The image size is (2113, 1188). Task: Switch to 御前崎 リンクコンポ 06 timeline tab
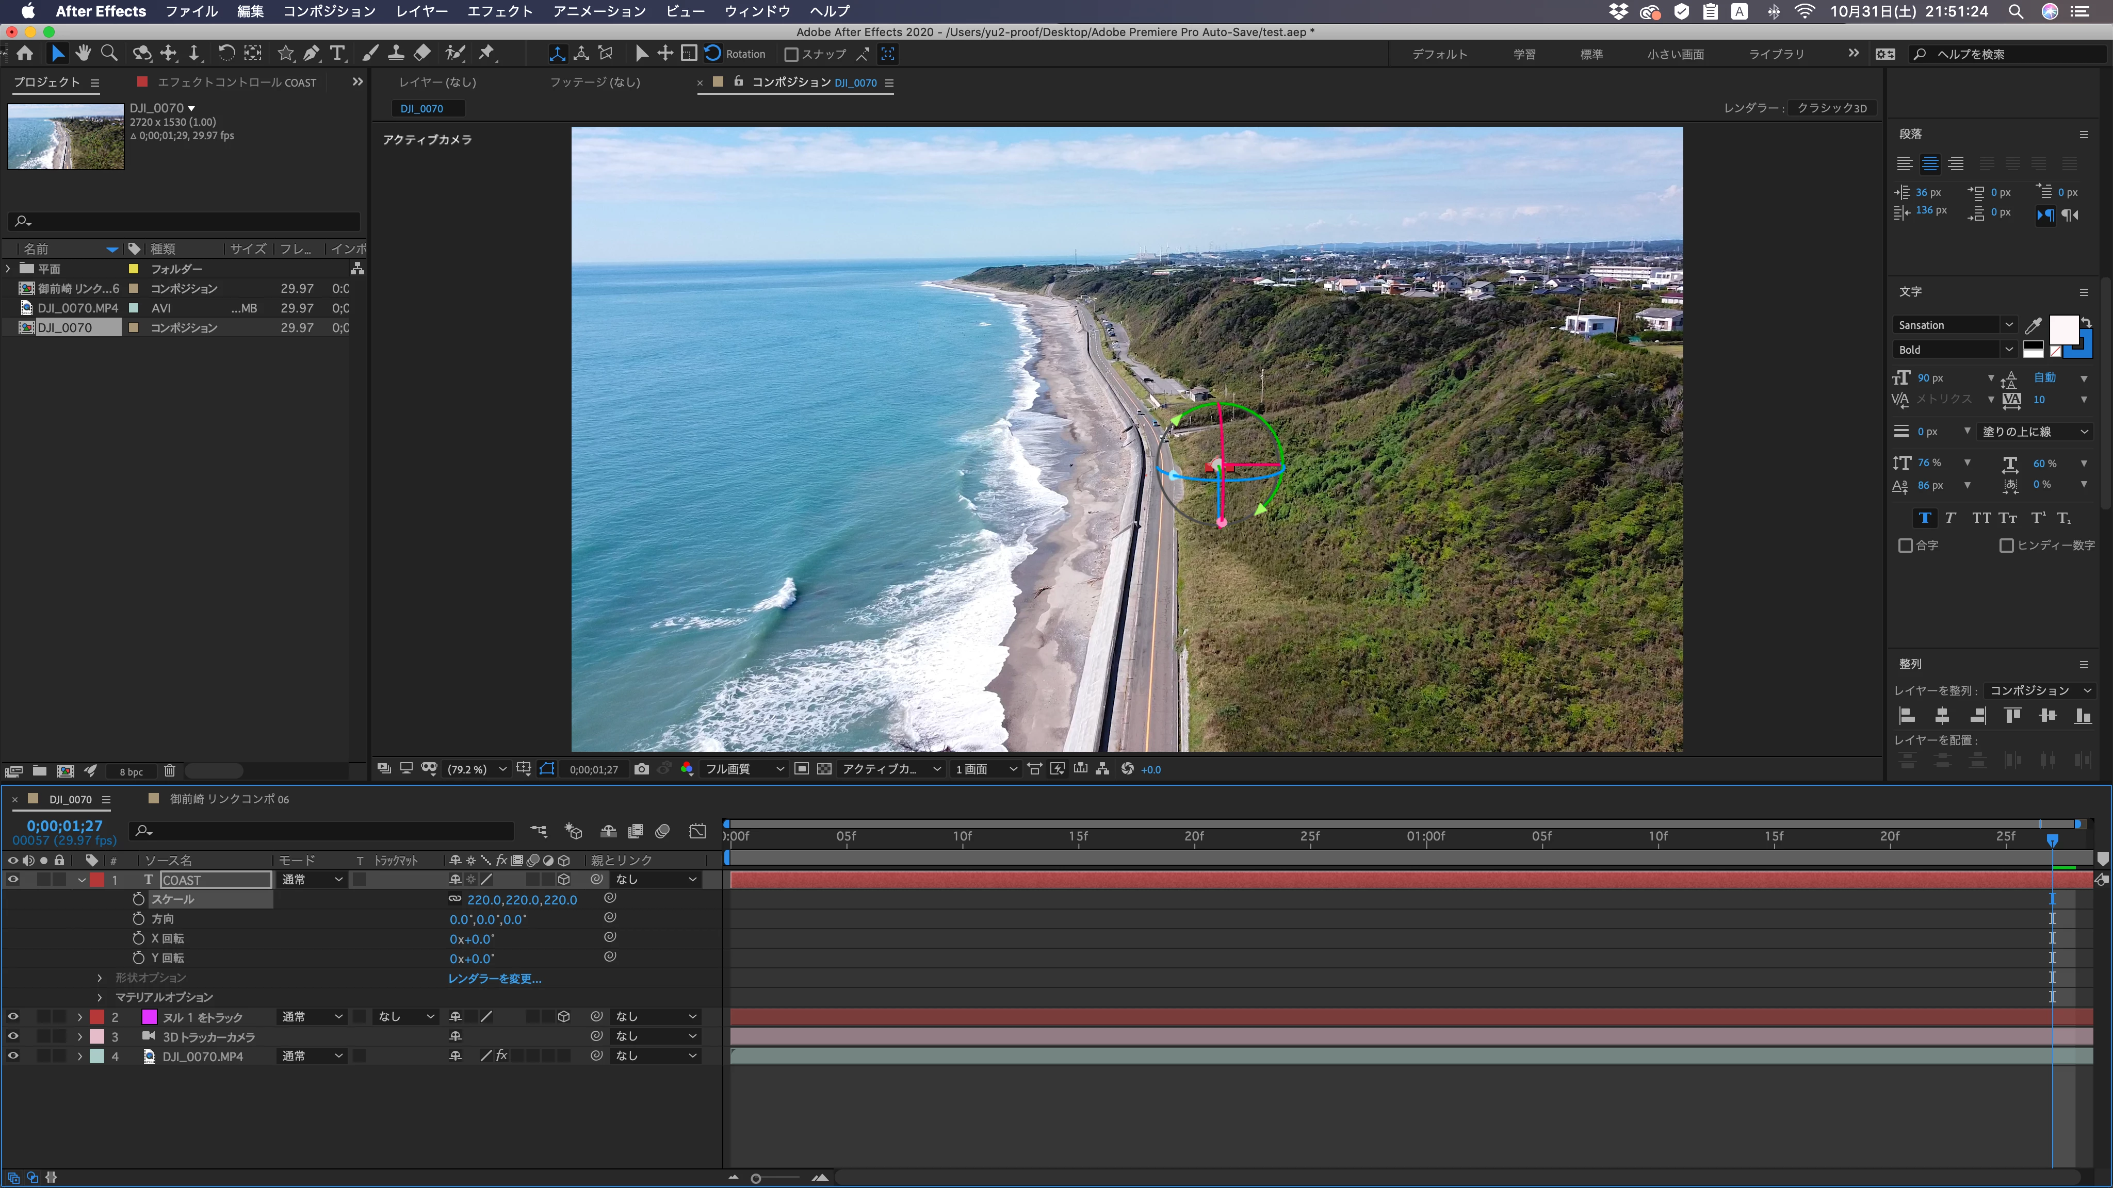click(229, 799)
